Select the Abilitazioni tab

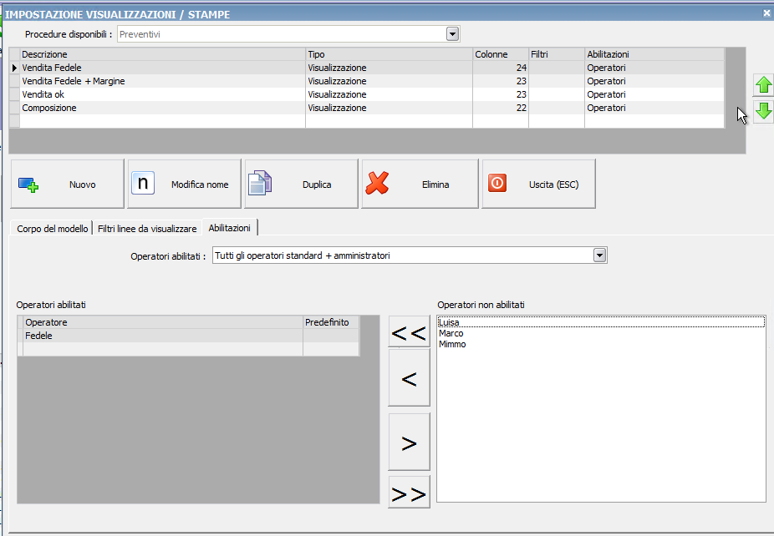tap(230, 228)
